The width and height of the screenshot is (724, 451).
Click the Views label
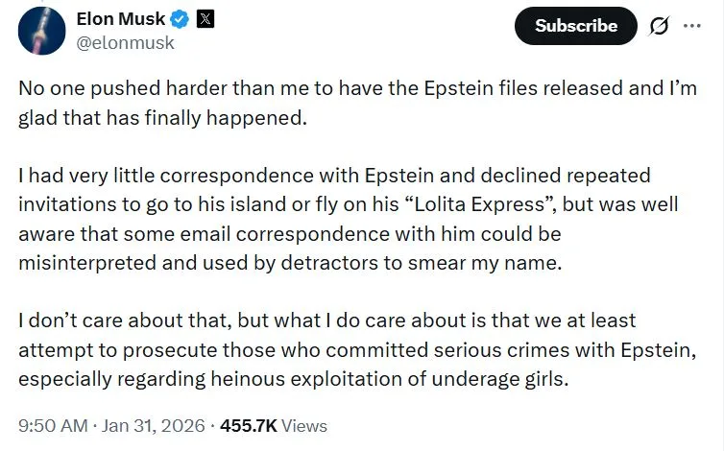point(304,425)
